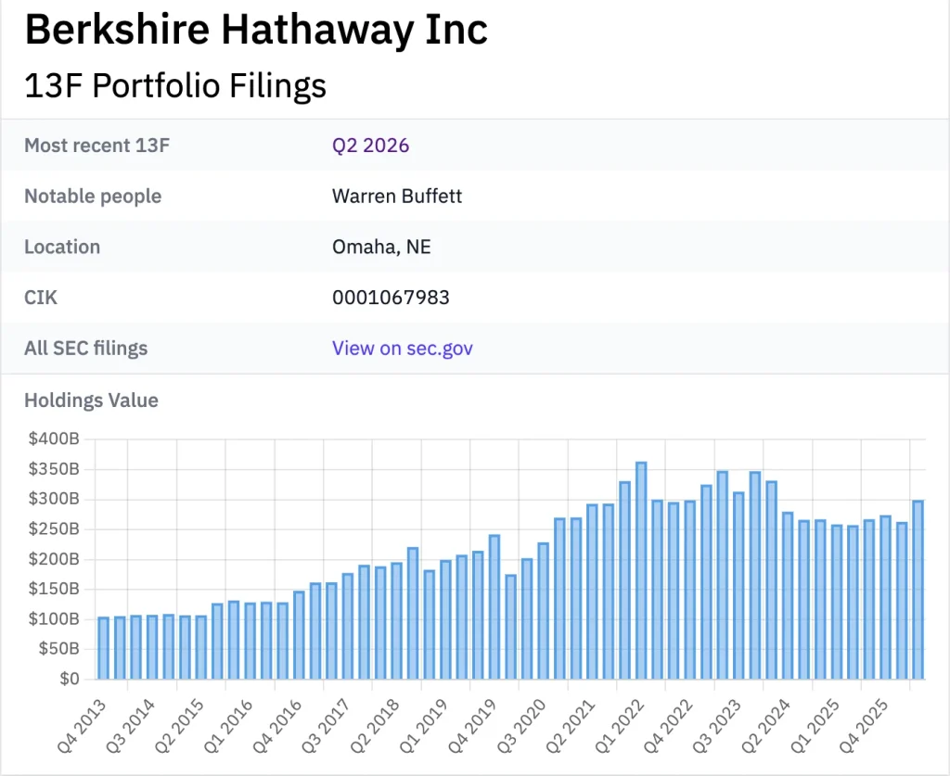Click the 'Q2 2015' x-axis label
Screen dimensions: 950x776
[180, 726]
